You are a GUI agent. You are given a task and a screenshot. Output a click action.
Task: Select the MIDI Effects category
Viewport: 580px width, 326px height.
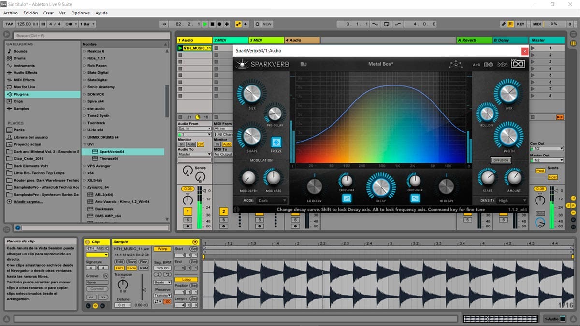24,80
